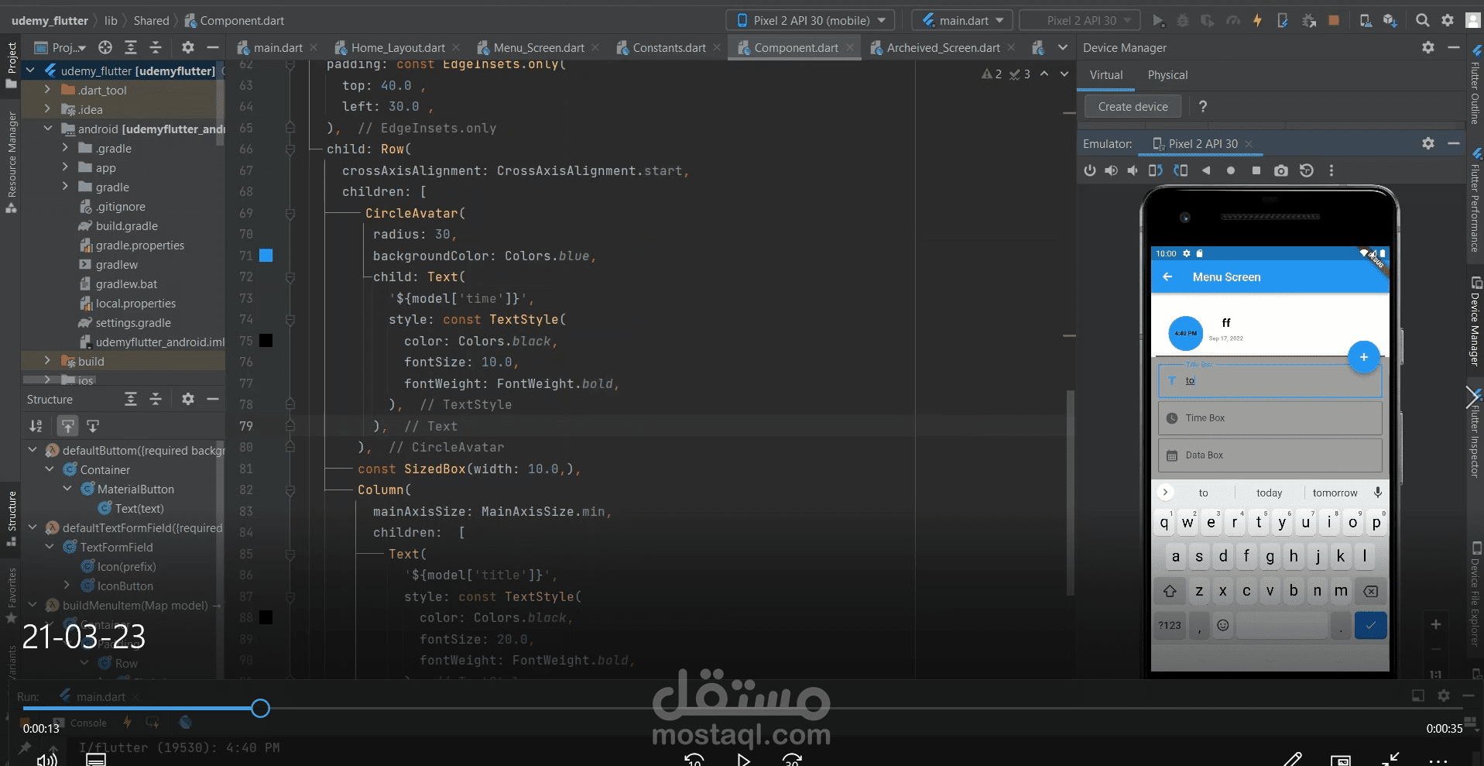Image resolution: width=1484 pixels, height=766 pixels.
Task: Open Device Manager panel settings gear
Action: pyautogui.click(x=1428, y=48)
